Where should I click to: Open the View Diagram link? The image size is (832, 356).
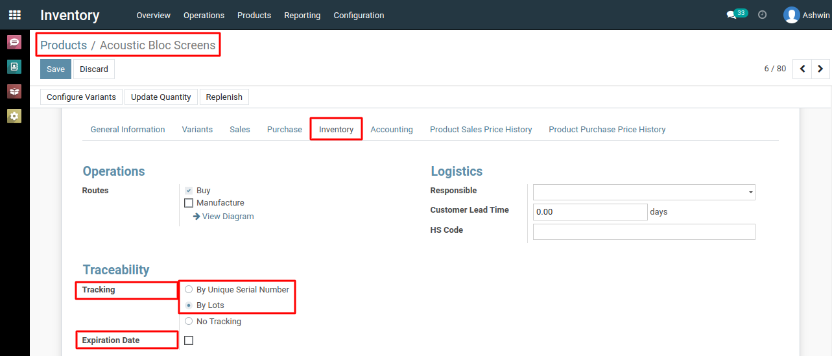coord(224,217)
